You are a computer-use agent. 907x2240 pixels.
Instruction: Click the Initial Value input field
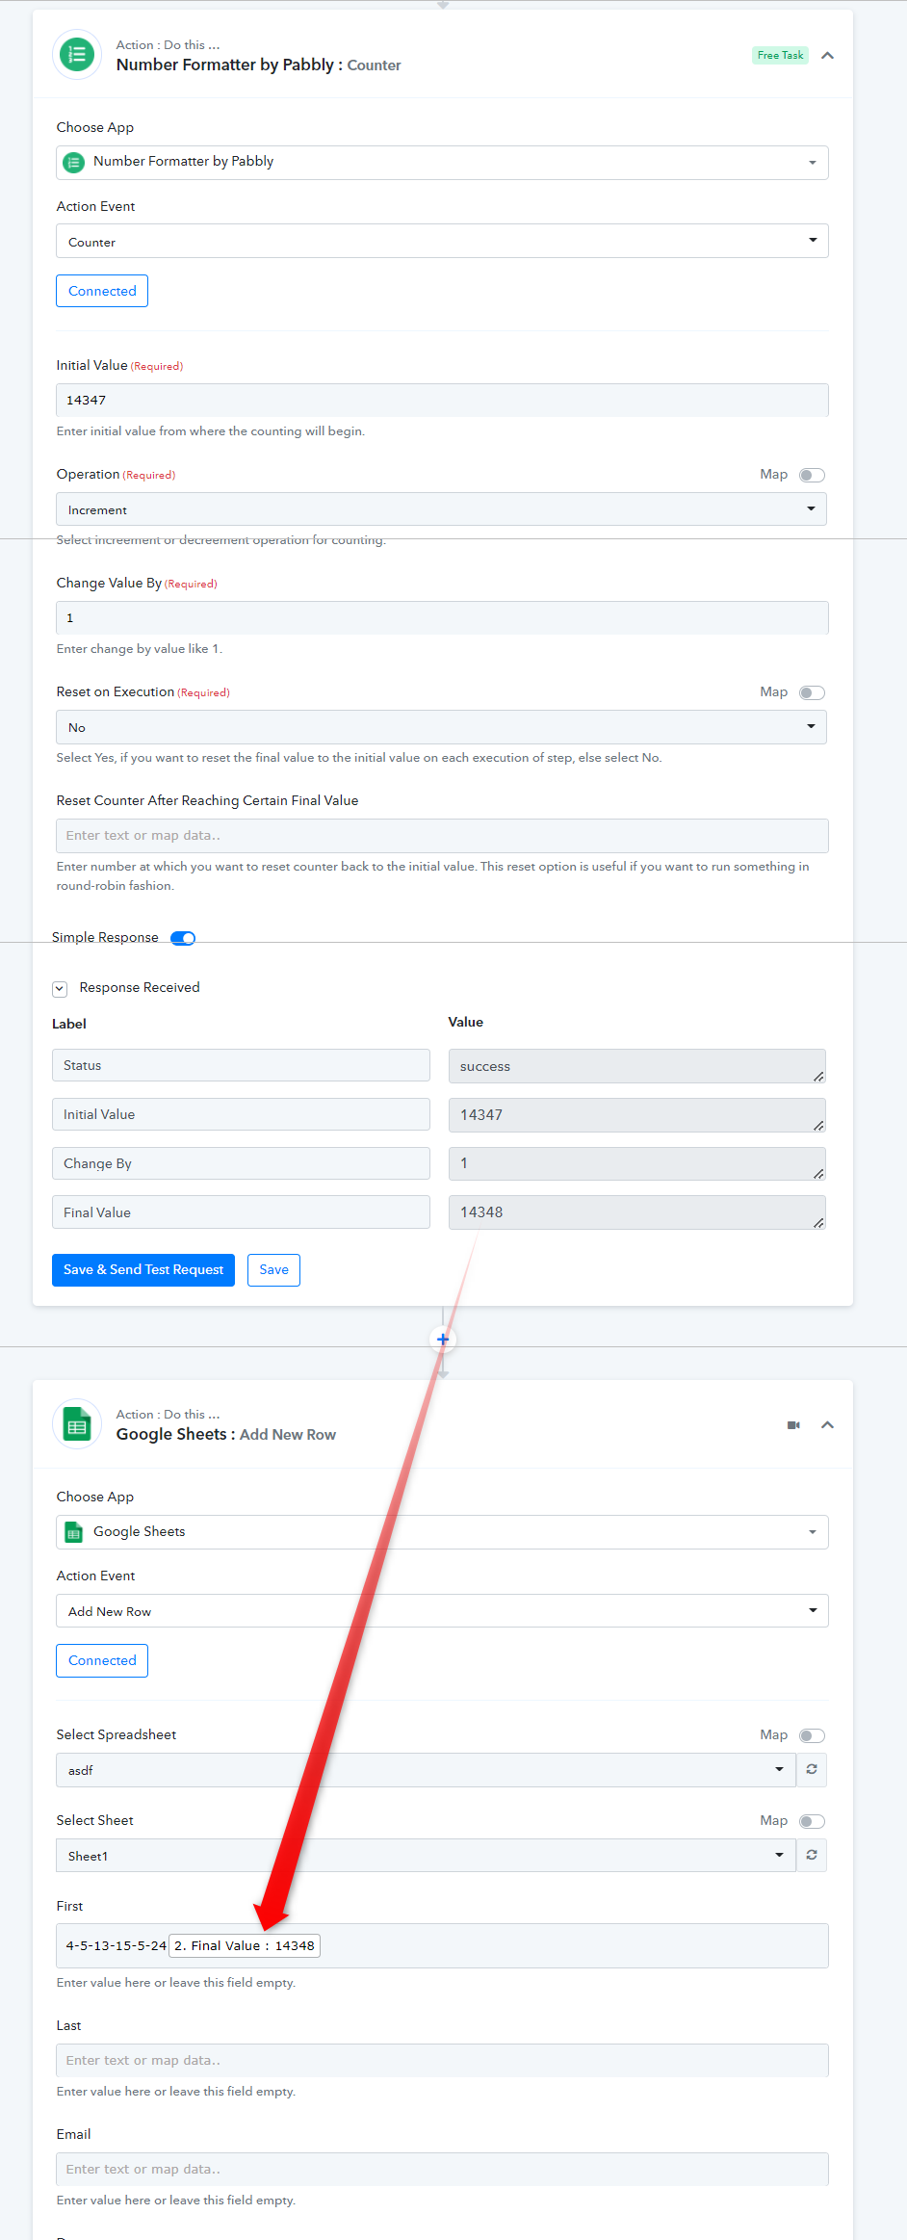(x=442, y=400)
